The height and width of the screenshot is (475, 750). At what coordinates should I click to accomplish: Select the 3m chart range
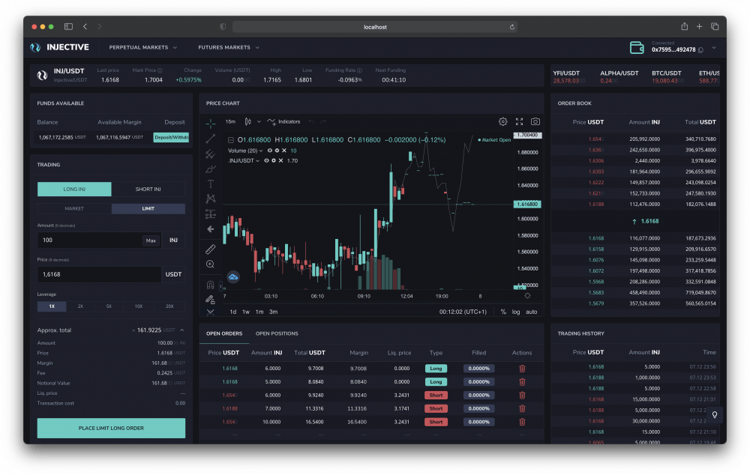[274, 312]
